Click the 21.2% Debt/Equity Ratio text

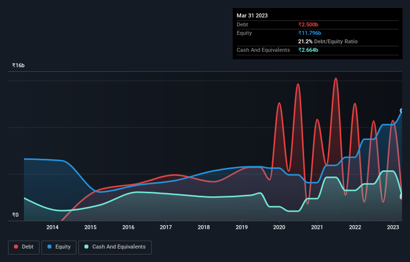(328, 41)
